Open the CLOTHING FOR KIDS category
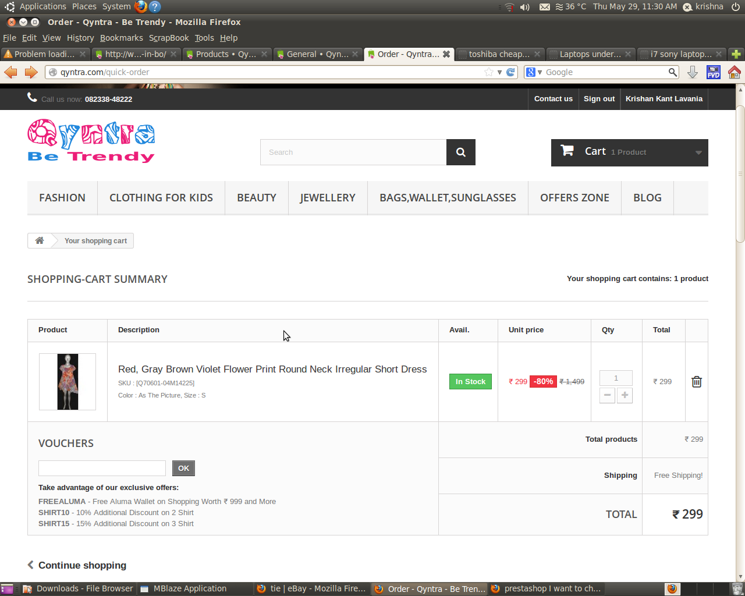 pyautogui.click(x=161, y=198)
